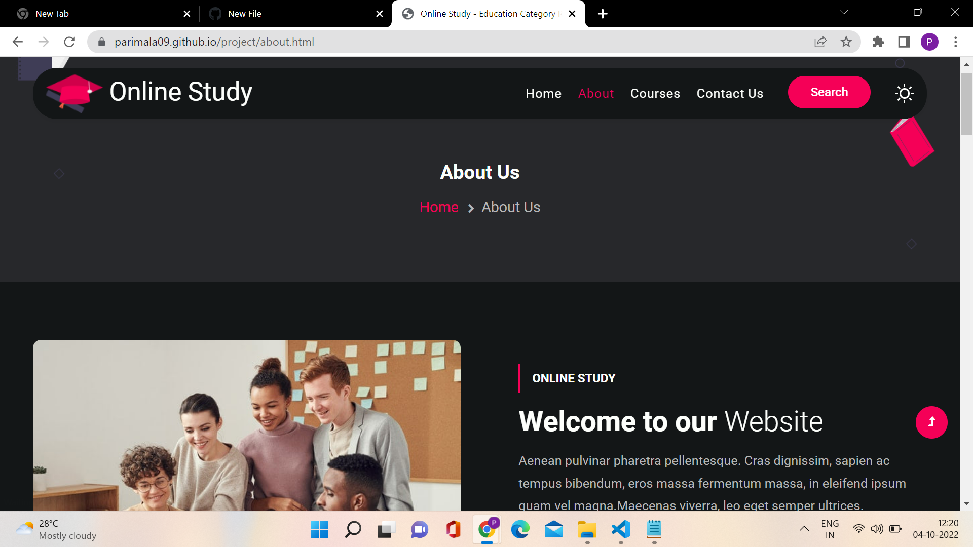
Task: Toggle the browser side panel
Action: tap(904, 42)
